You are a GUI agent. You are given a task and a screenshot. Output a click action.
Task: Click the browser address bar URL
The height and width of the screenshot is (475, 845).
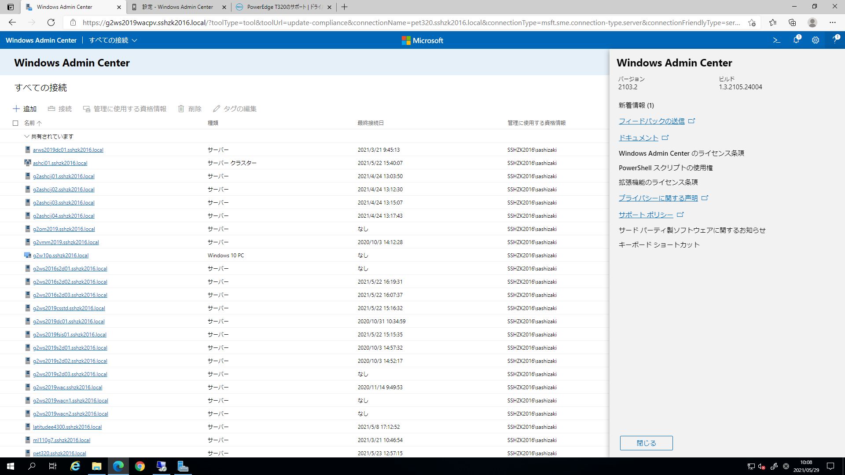click(411, 22)
